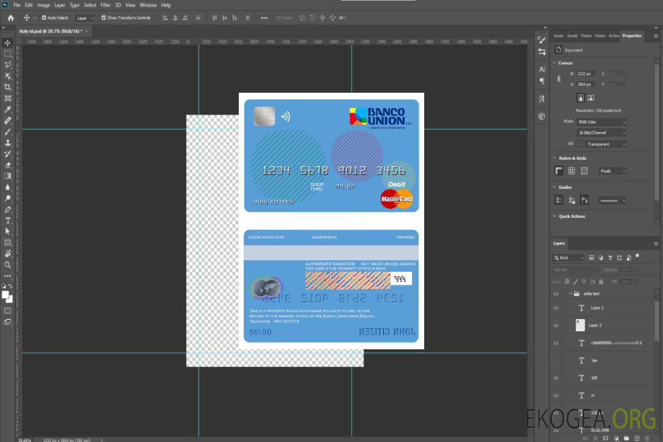Select the Pen tool
The height and width of the screenshot is (442, 663).
click(7, 209)
